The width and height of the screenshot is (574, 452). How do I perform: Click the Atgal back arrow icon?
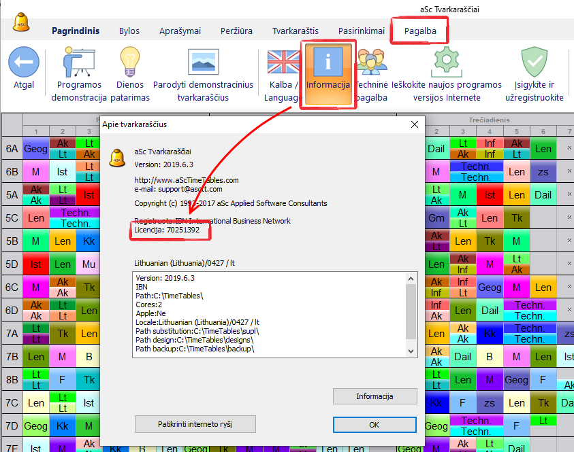pos(24,62)
